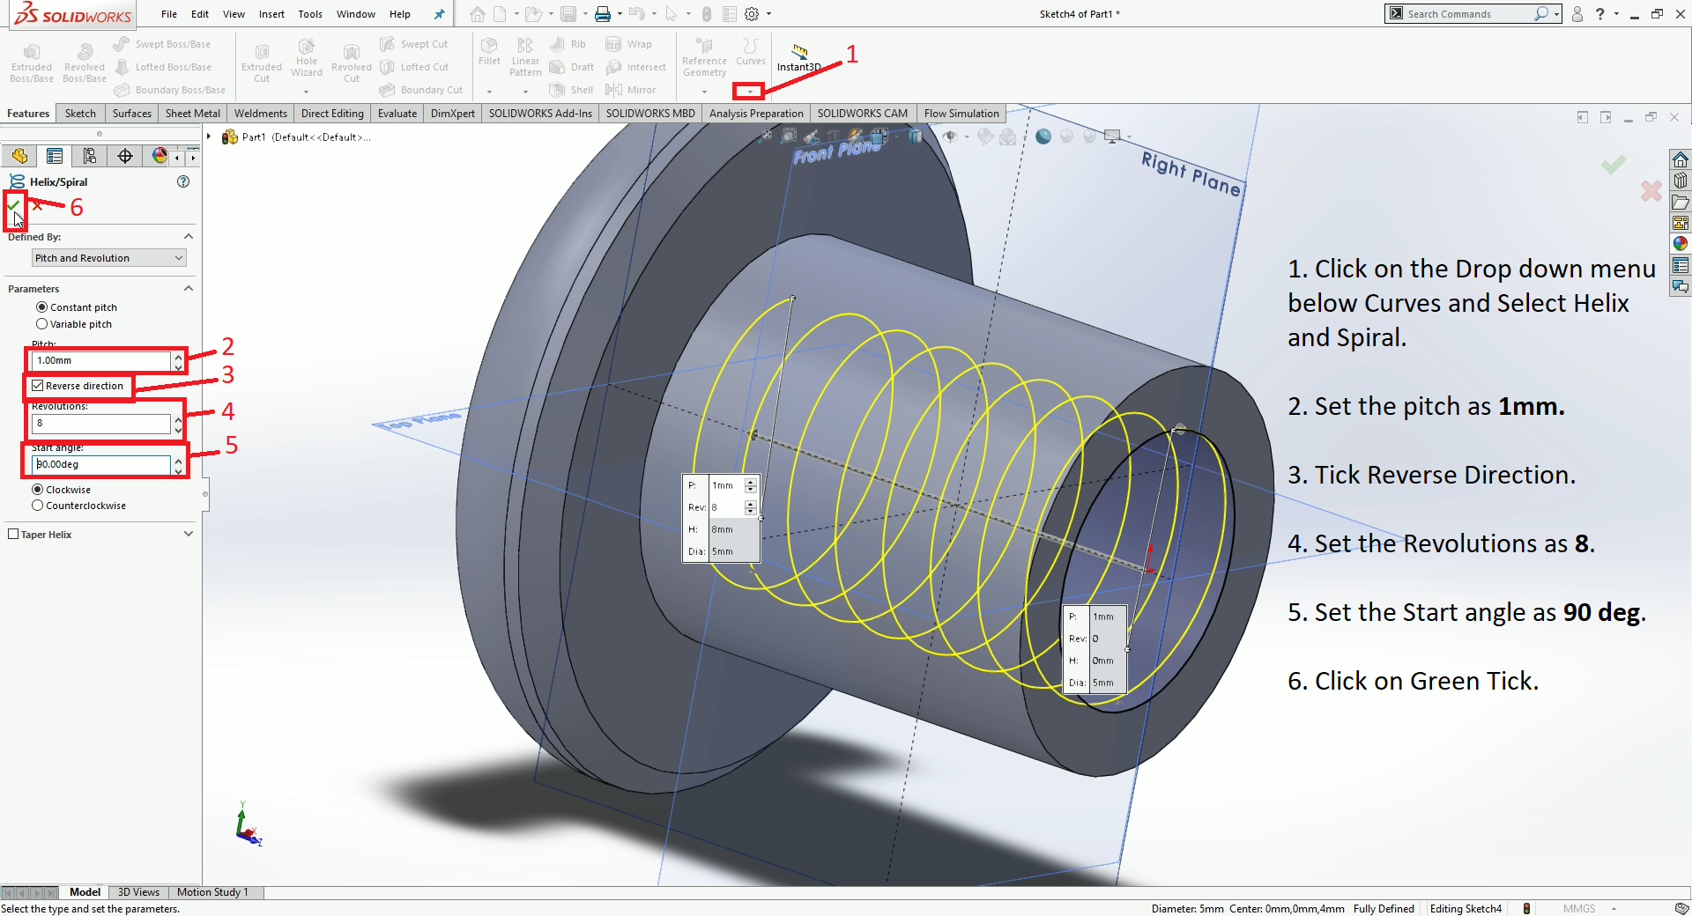Image resolution: width=1692 pixels, height=916 pixels.
Task: Cancel sketch with red X in viewport corner
Action: pyautogui.click(x=1651, y=190)
